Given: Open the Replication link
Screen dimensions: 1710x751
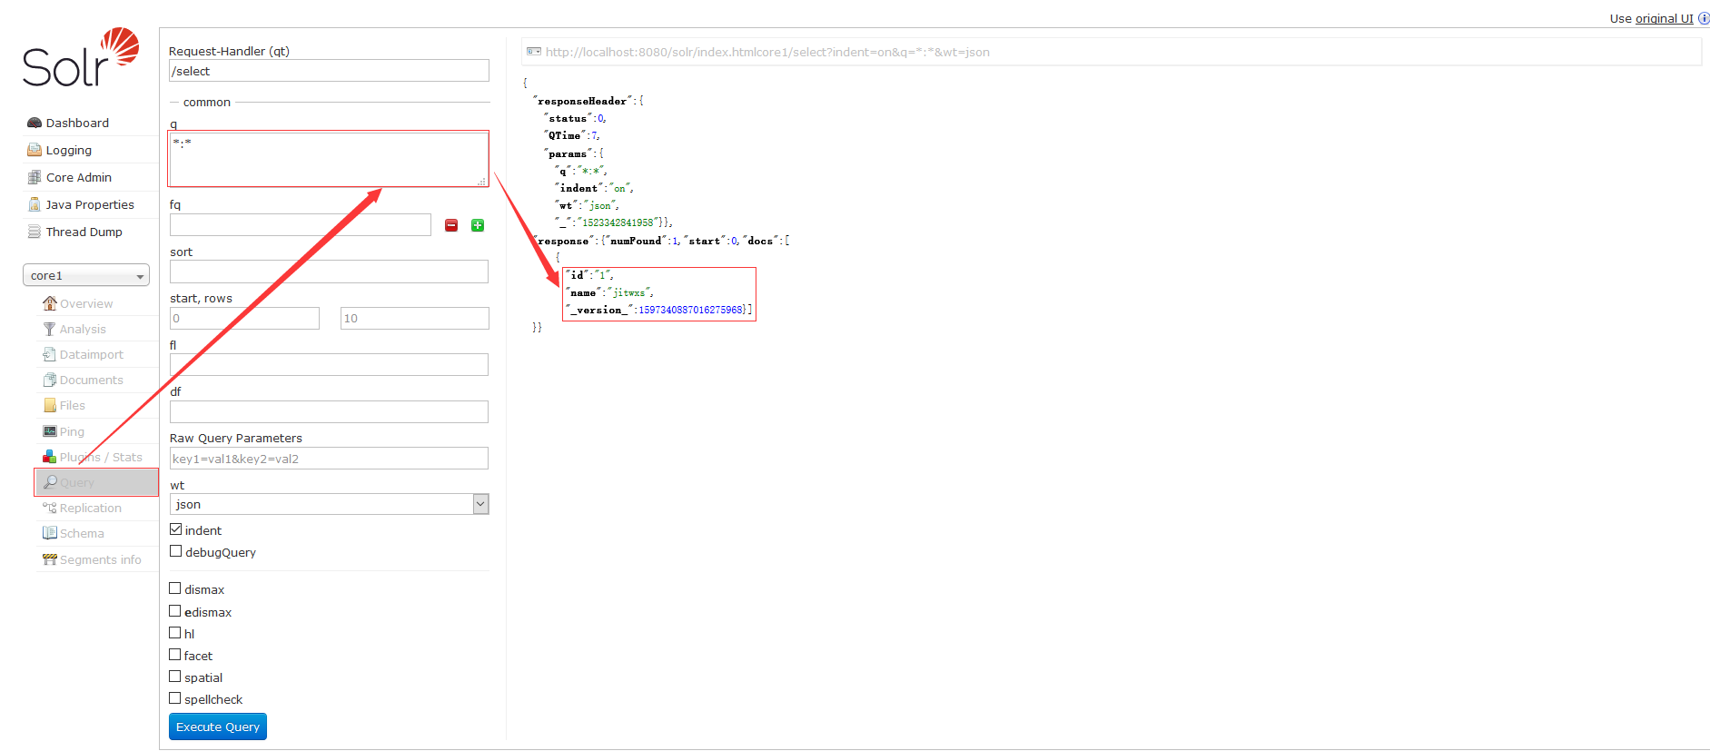Looking at the screenshot, I should point(91,508).
